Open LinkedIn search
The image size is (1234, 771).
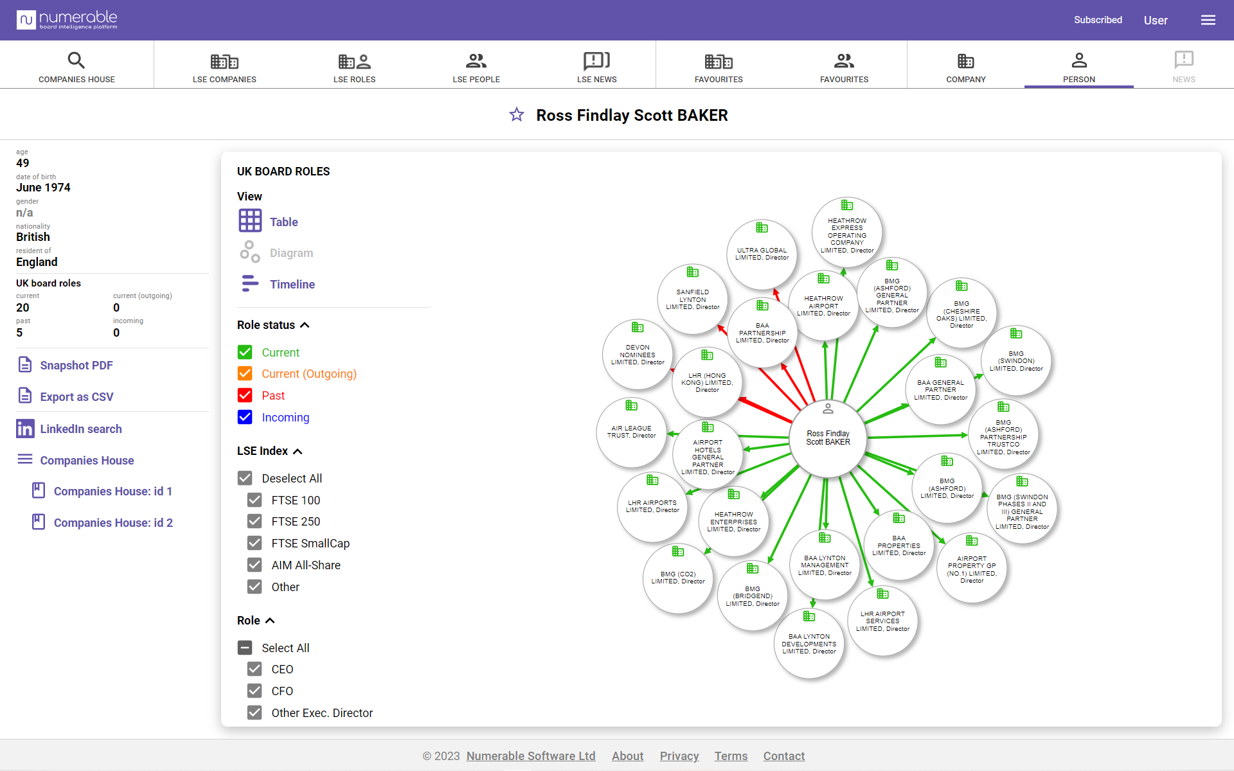pos(69,429)
